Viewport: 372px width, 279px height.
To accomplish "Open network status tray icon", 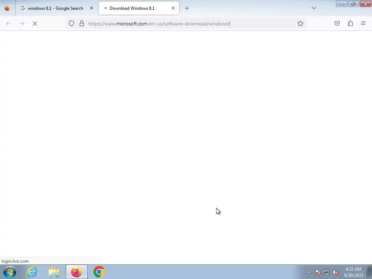I will coord(327,272).
